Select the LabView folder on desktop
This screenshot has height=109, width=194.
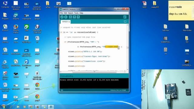click(166, 28)
